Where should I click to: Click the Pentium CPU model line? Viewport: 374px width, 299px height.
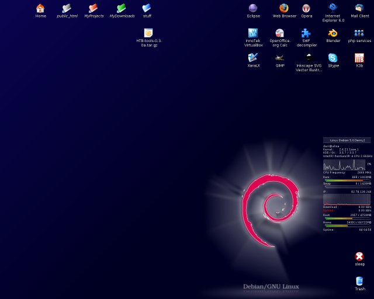(348, 156)
